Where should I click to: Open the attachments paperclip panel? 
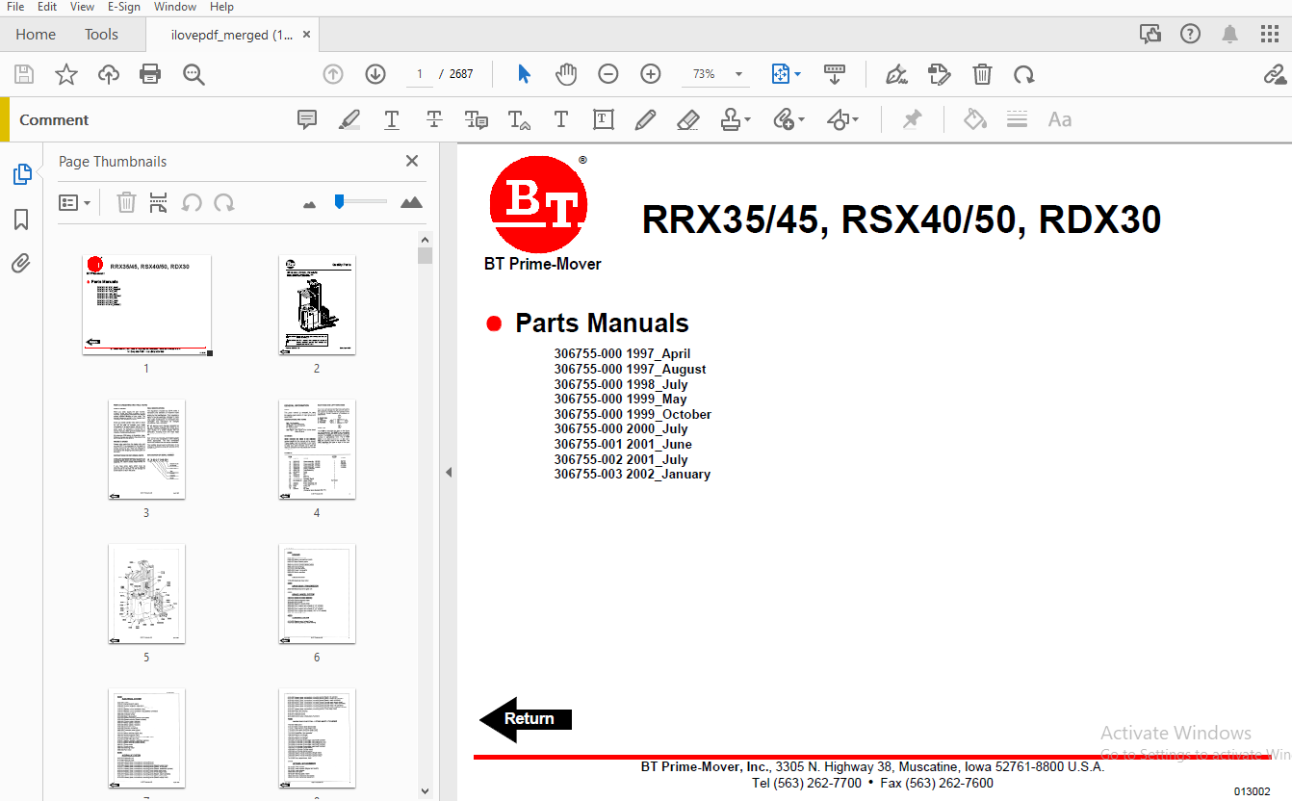21,264
